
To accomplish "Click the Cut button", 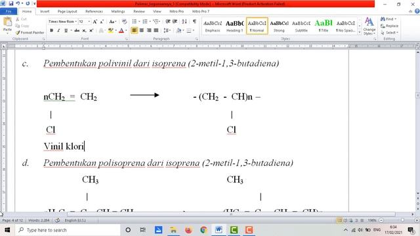I will [x=21, y=19].
